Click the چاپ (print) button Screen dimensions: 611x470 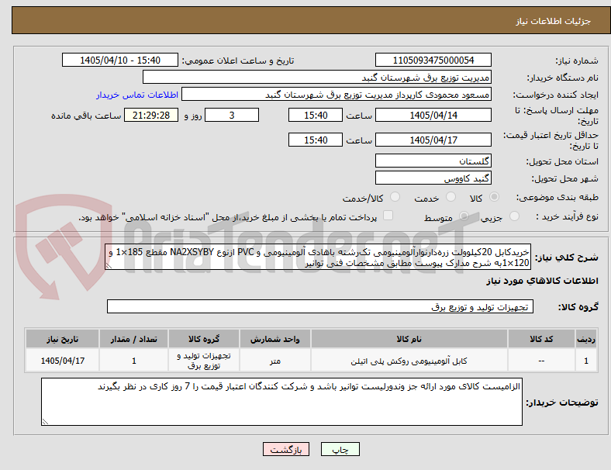[x=340, y=449]
